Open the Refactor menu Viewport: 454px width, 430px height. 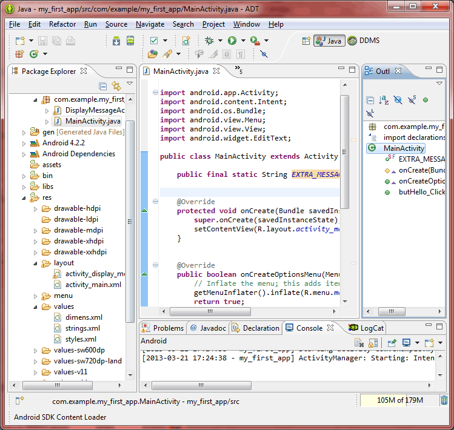pos(62,24)
